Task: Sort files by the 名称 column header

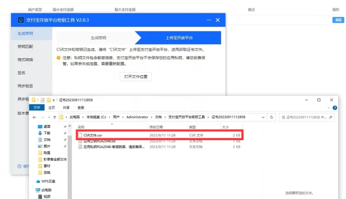Action: pos(81,127)
